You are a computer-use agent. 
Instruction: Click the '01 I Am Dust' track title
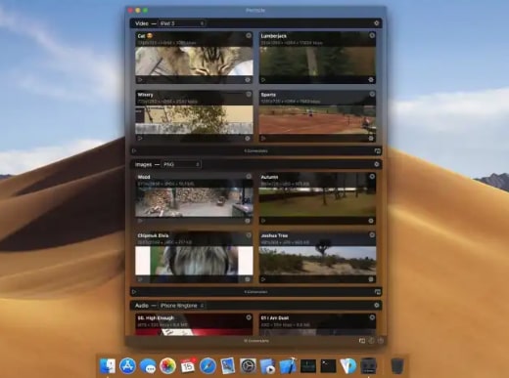click(x=275, y=318)
